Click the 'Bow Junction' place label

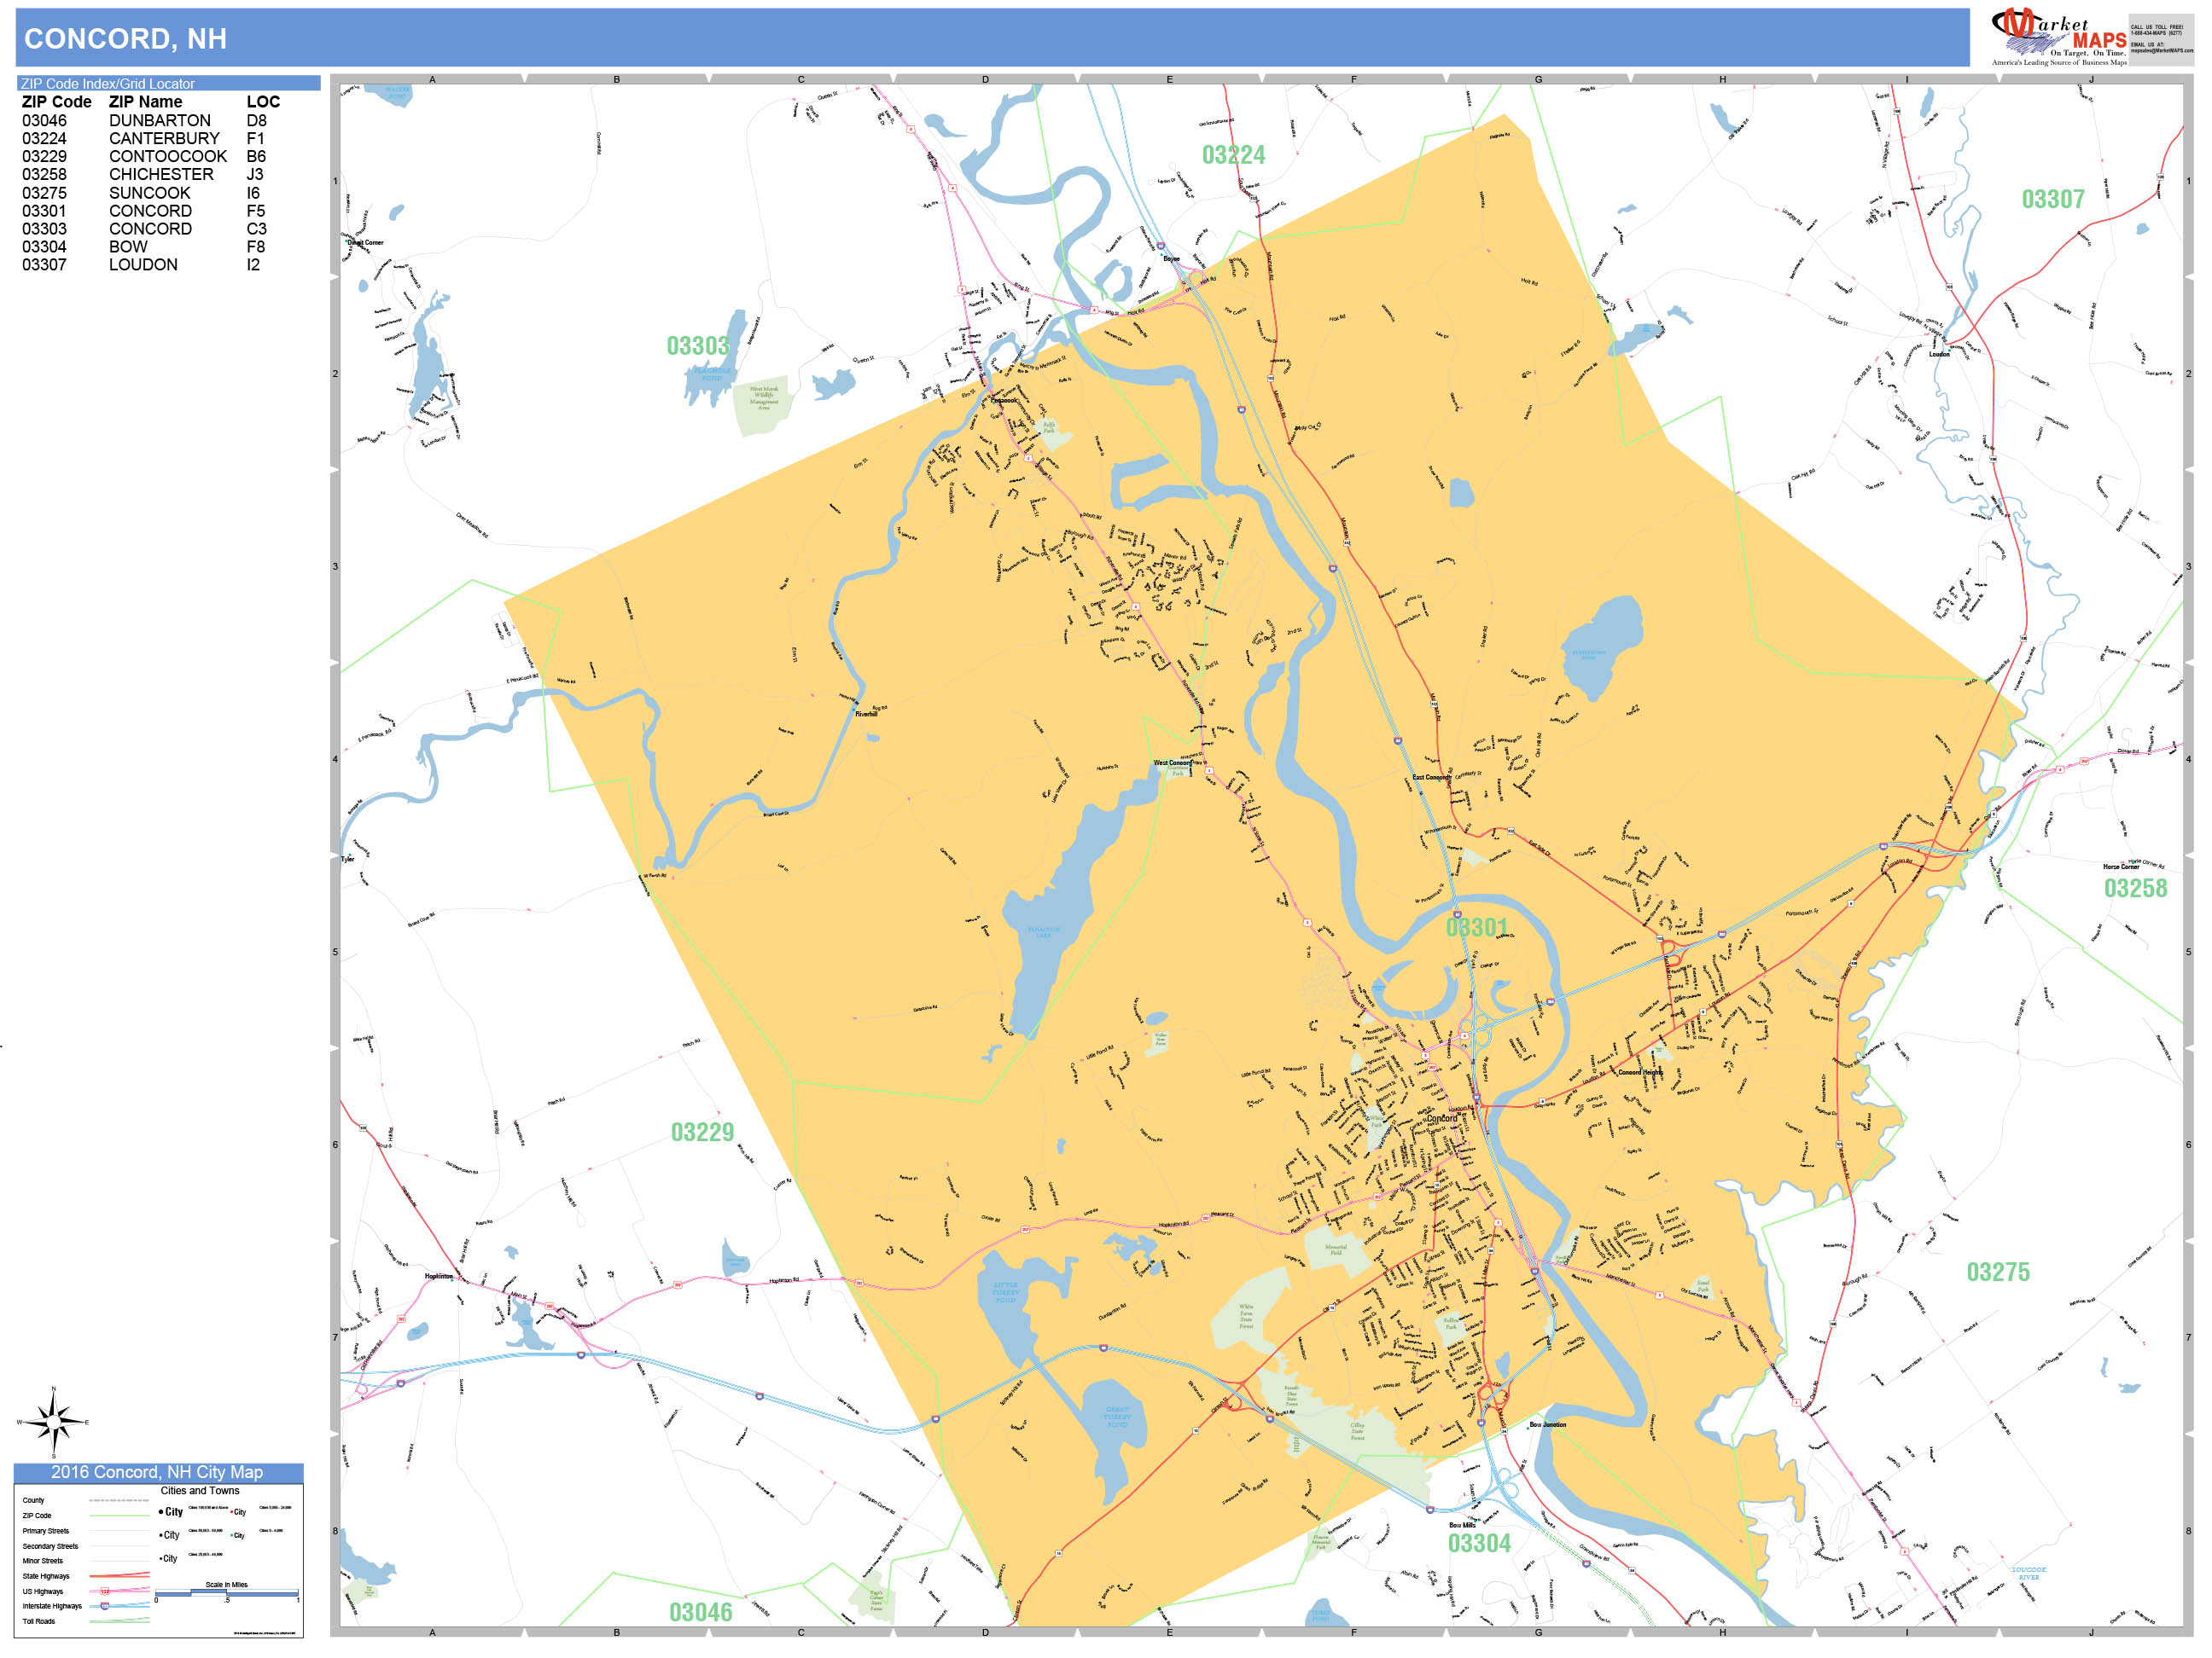(x=1548, y=1424)
